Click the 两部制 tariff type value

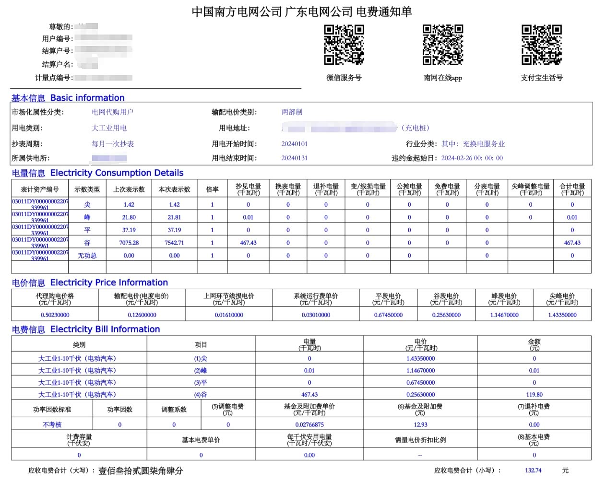[x=292, y=112]
